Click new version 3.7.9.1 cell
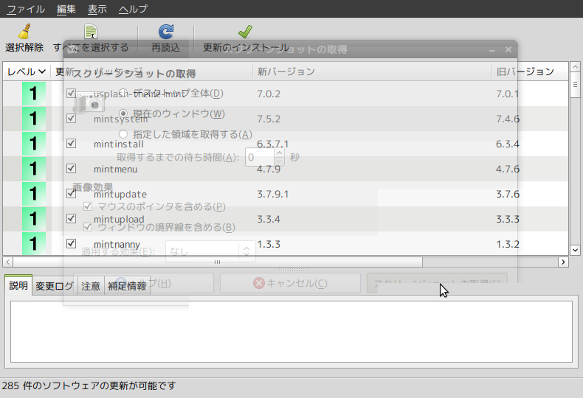 click(273, 194)
